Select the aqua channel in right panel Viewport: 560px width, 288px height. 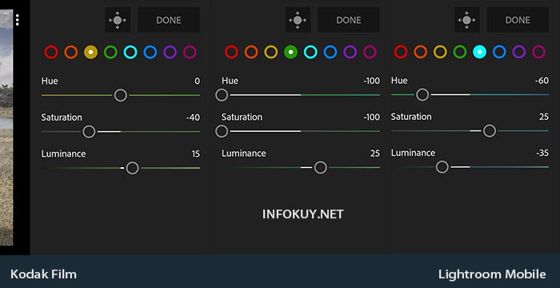coord(480,52)
